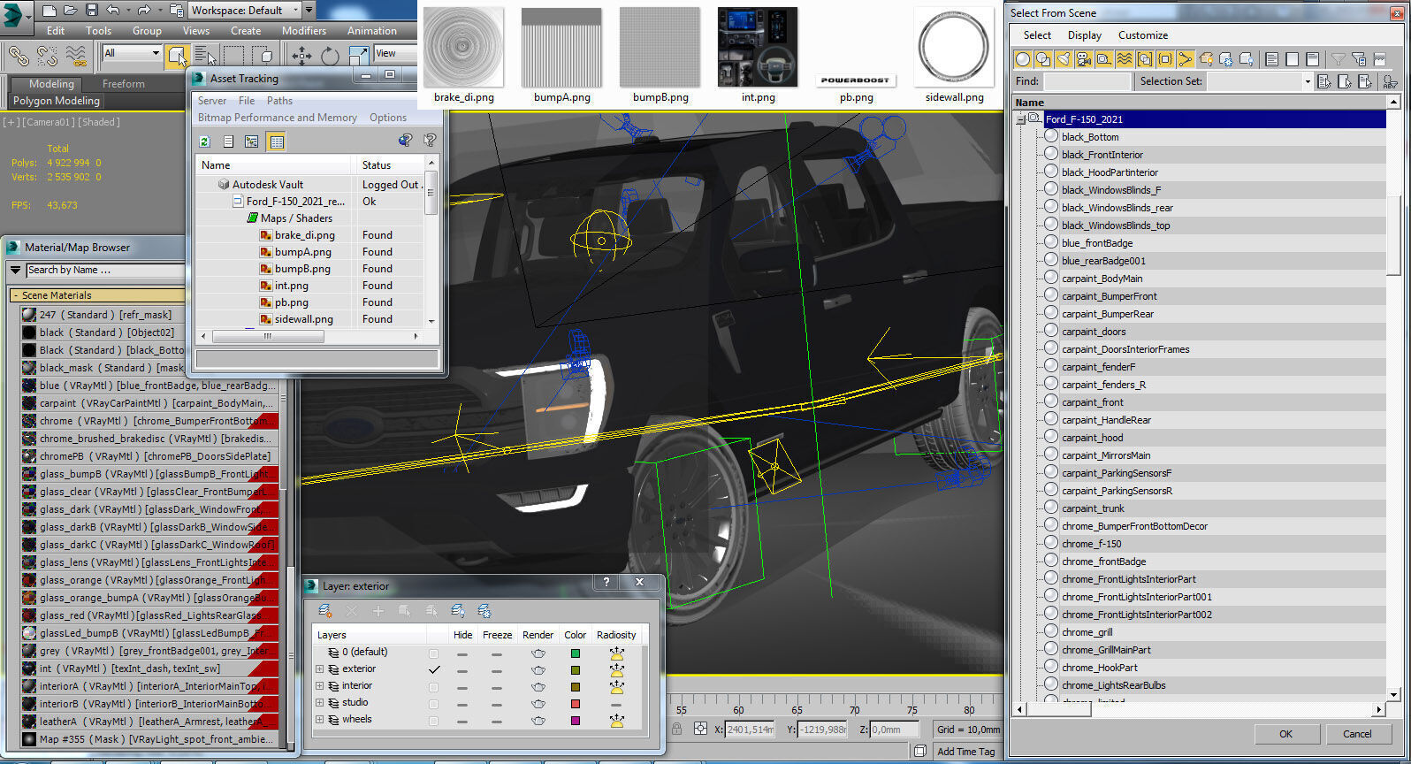Click the Search by Name field in Material Browser
Image resolution: width=1411 pixels, height=764 pixels.
click(106, 271)
